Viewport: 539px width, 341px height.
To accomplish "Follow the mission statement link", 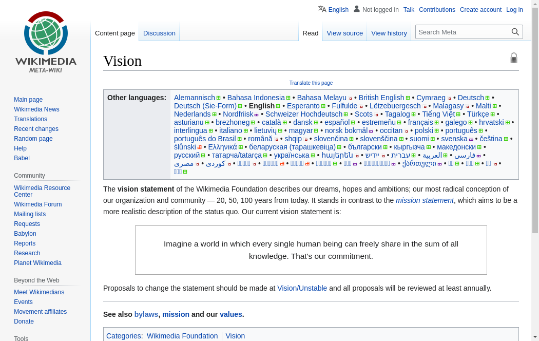I will point(425,200).
